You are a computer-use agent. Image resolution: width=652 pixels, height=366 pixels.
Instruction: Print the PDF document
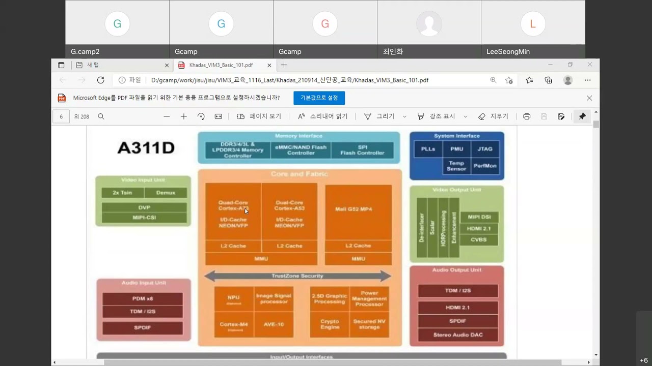tap(527, 116)
